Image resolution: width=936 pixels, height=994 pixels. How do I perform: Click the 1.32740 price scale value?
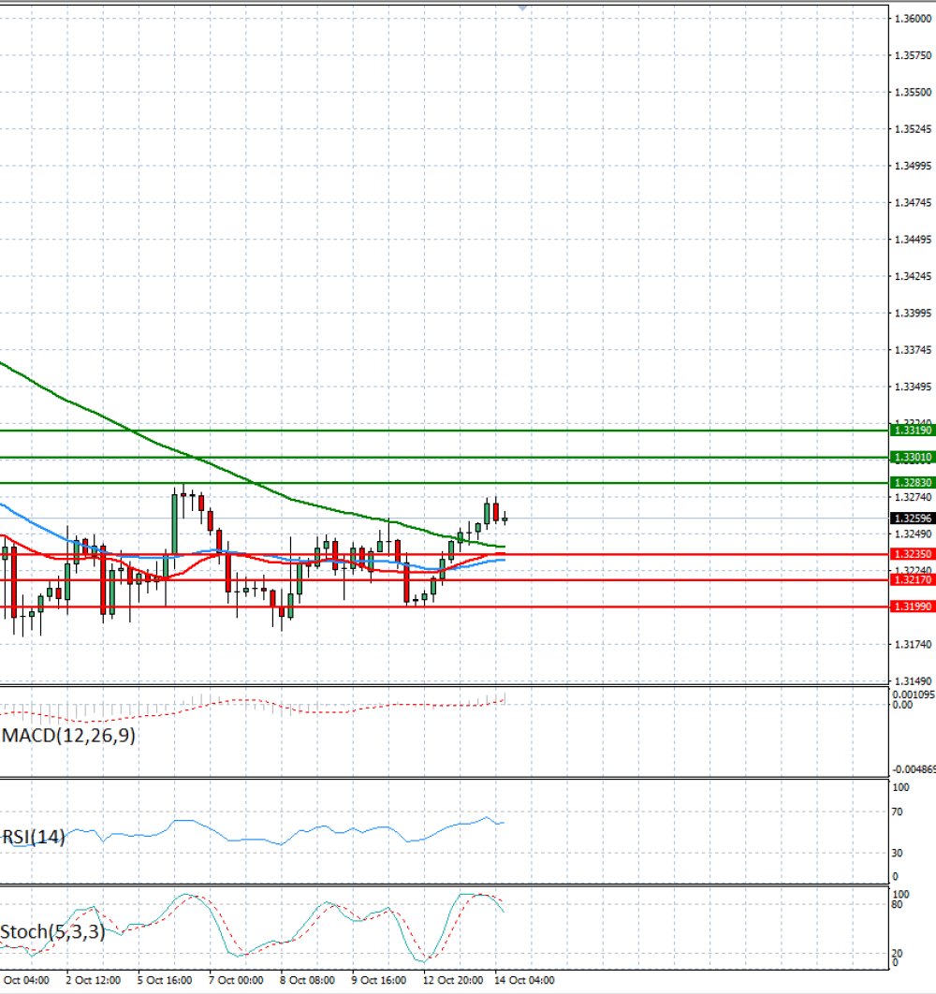pyautogui.click(x=914, y=498)
